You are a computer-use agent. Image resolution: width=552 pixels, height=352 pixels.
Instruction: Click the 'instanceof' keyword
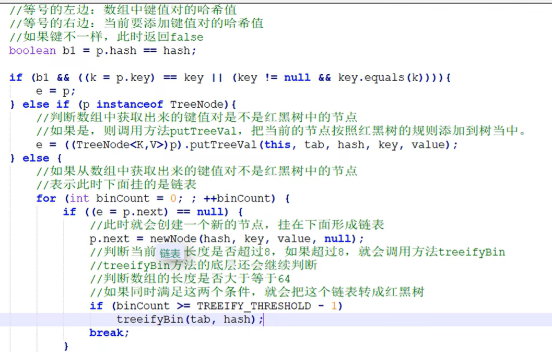[x=130, y=105]
